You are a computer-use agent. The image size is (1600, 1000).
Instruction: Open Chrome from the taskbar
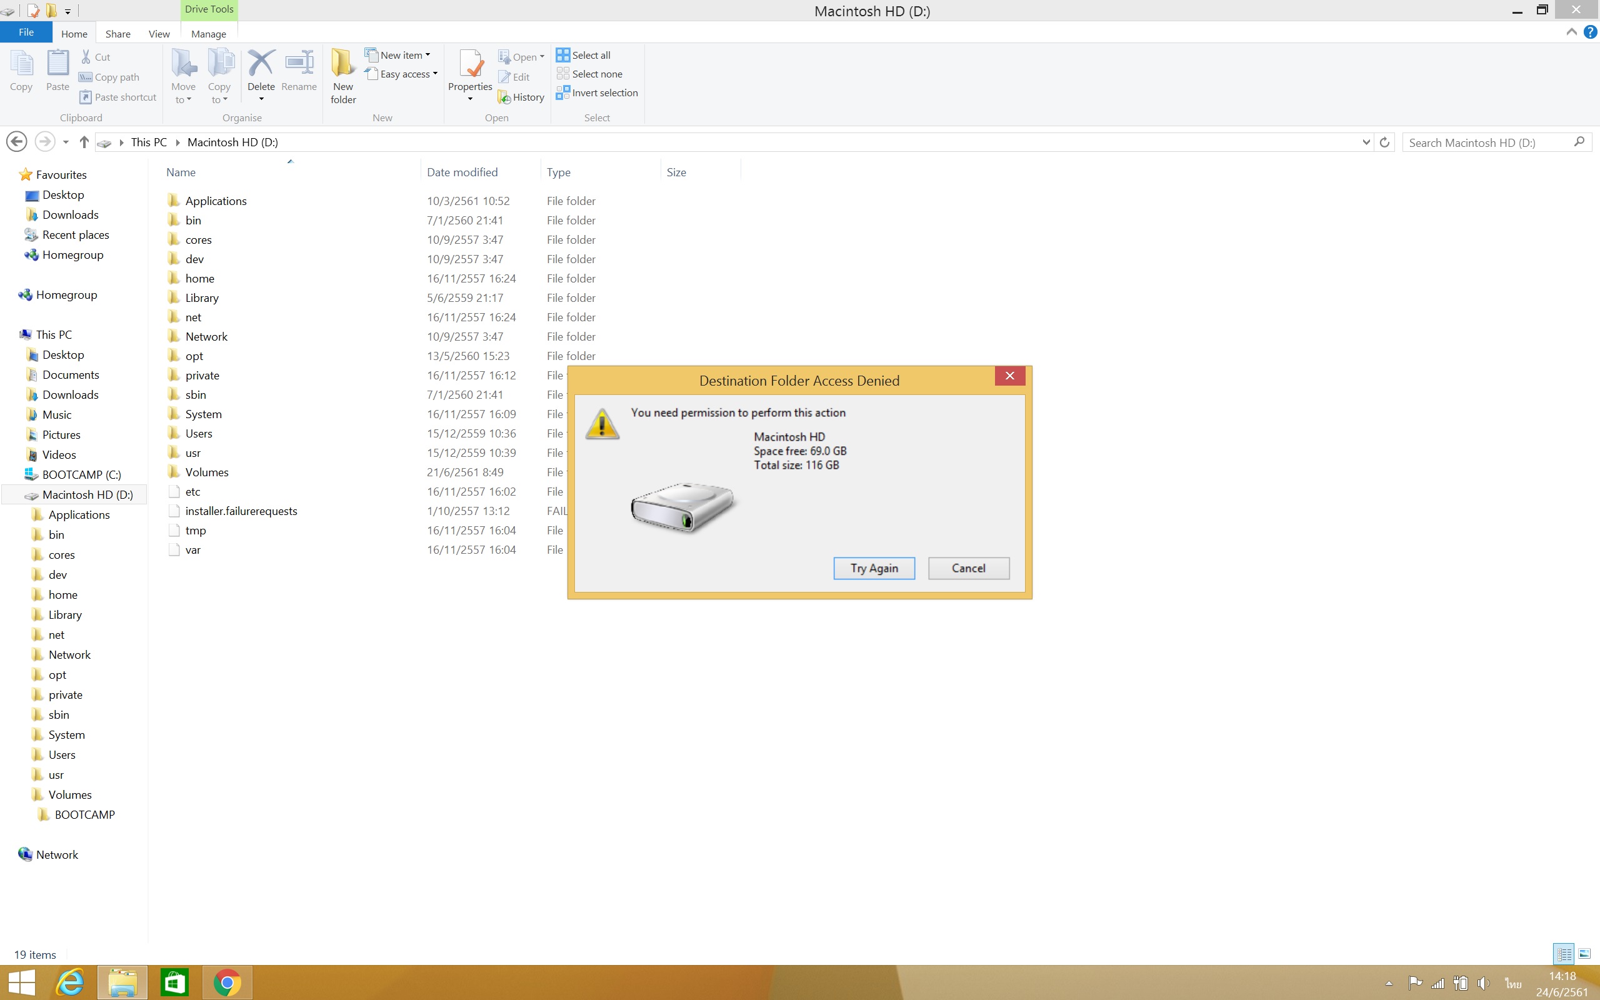click(227, 982)
